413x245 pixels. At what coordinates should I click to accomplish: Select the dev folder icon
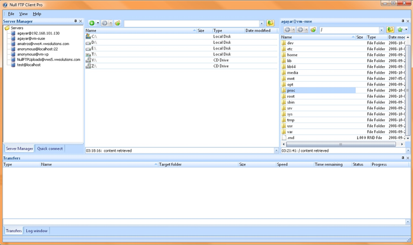(283, 43)
